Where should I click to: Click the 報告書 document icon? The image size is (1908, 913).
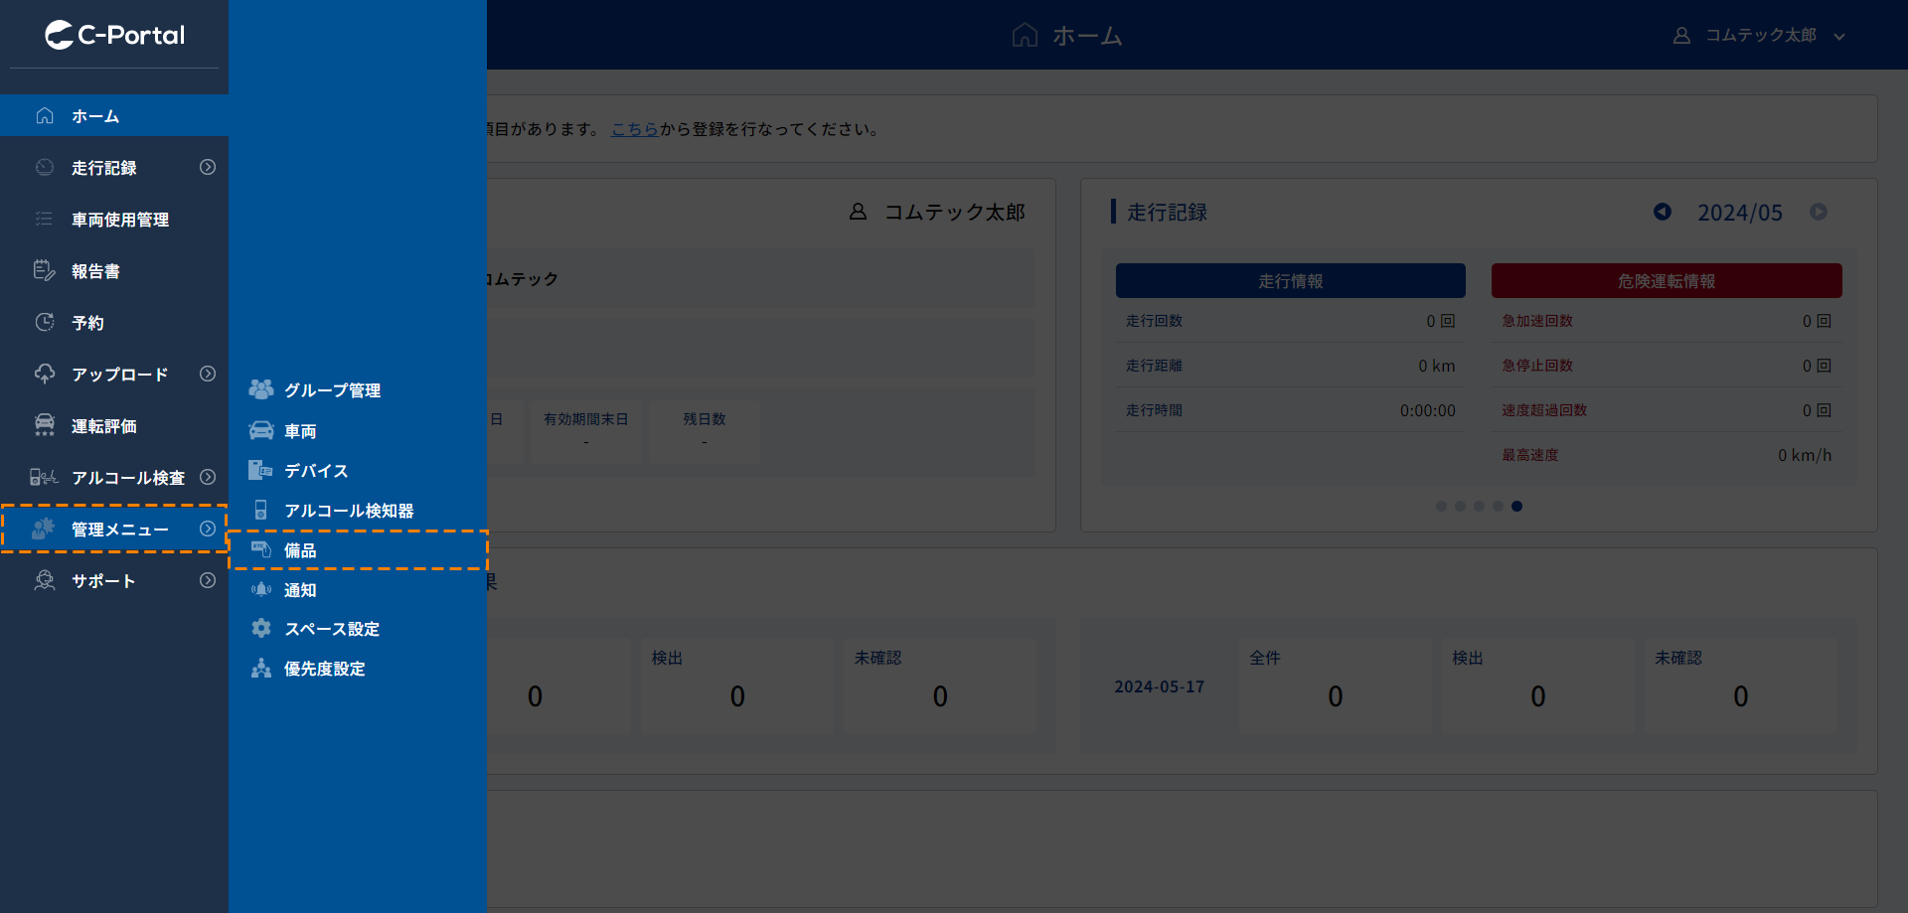pos(45,270)
